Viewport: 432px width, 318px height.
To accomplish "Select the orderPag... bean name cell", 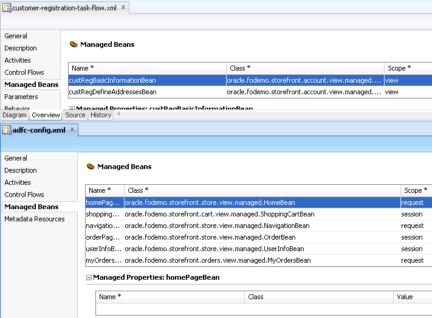I will (x=105, y=237).
